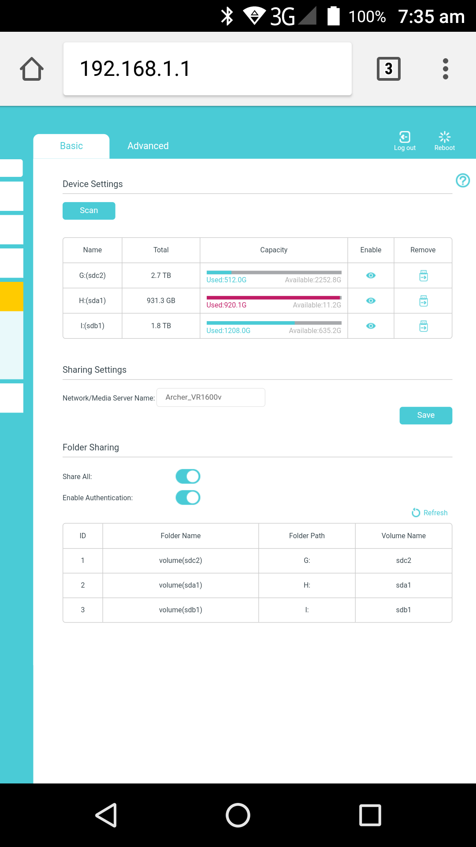Select the Basic tab
476x847 pixels.
click(71, 146)
